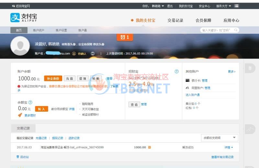Click the 查看 button under 招财宝
Screen dimensions: 259x168
tap(134, 105)
